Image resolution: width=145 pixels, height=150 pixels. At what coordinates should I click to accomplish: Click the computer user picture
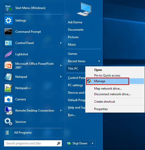(x=84, y=9)
